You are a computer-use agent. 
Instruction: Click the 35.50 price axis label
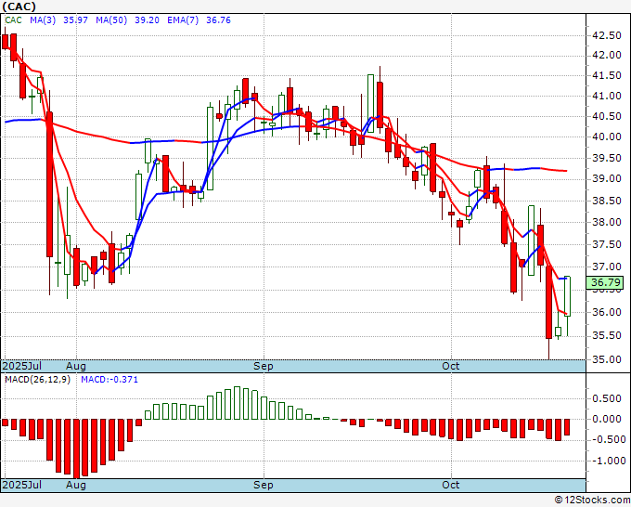607,335
